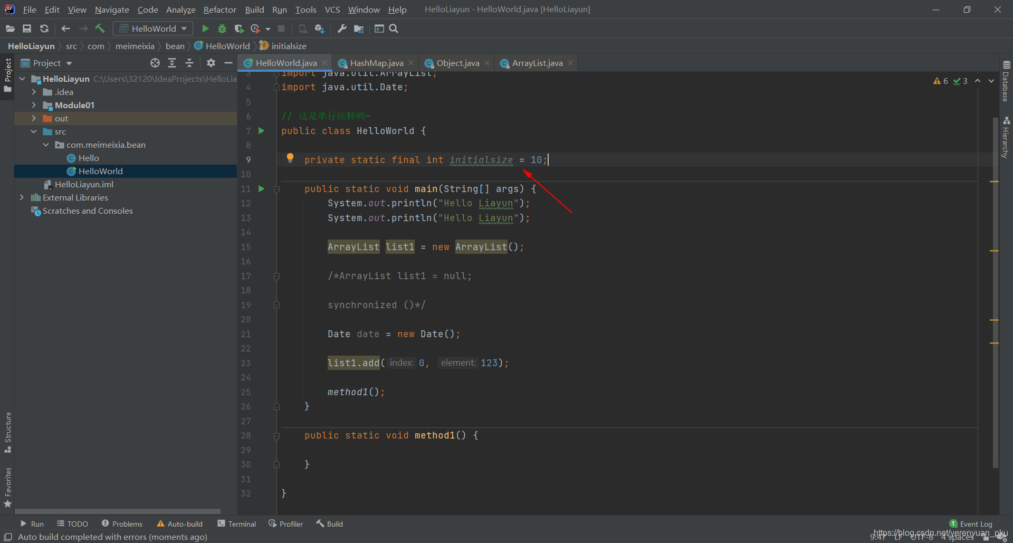Click run gutter icon beside main method
Viewport: 1013px width, 543px height.
pyautogui.click(x=261, y=189)
